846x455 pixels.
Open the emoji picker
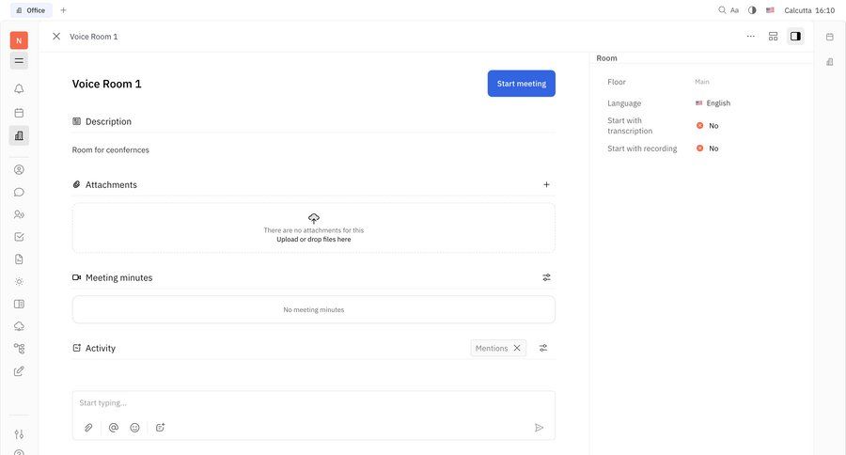(x=134, y=428)
